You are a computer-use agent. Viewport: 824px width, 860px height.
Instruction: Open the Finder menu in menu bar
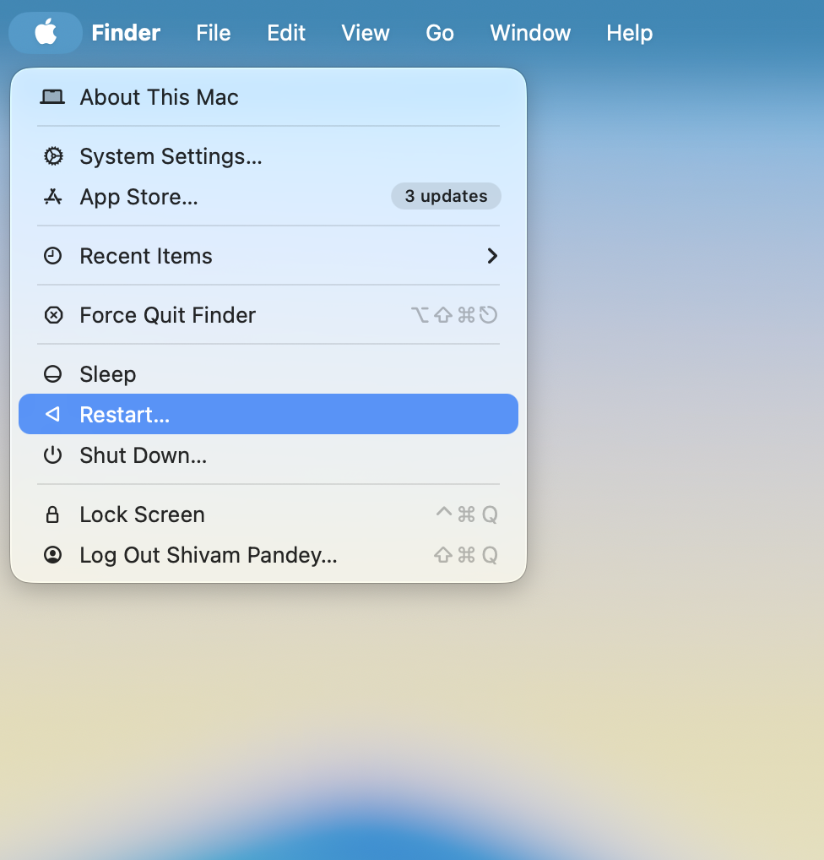click(x=126, y=33)
